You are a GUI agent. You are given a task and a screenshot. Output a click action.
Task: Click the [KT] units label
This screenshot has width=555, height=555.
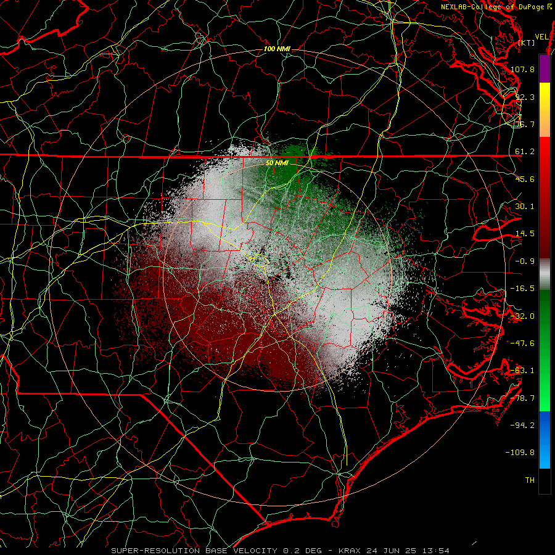(x=527, y=43)
